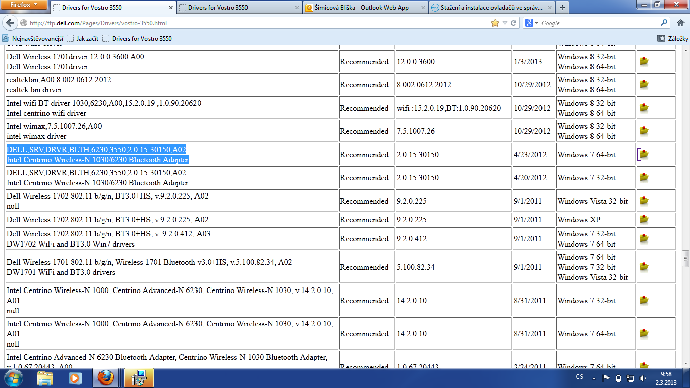The image size is (690, 388).
Task: Open the Jak začít bookmark
Action: click(84, 38)
